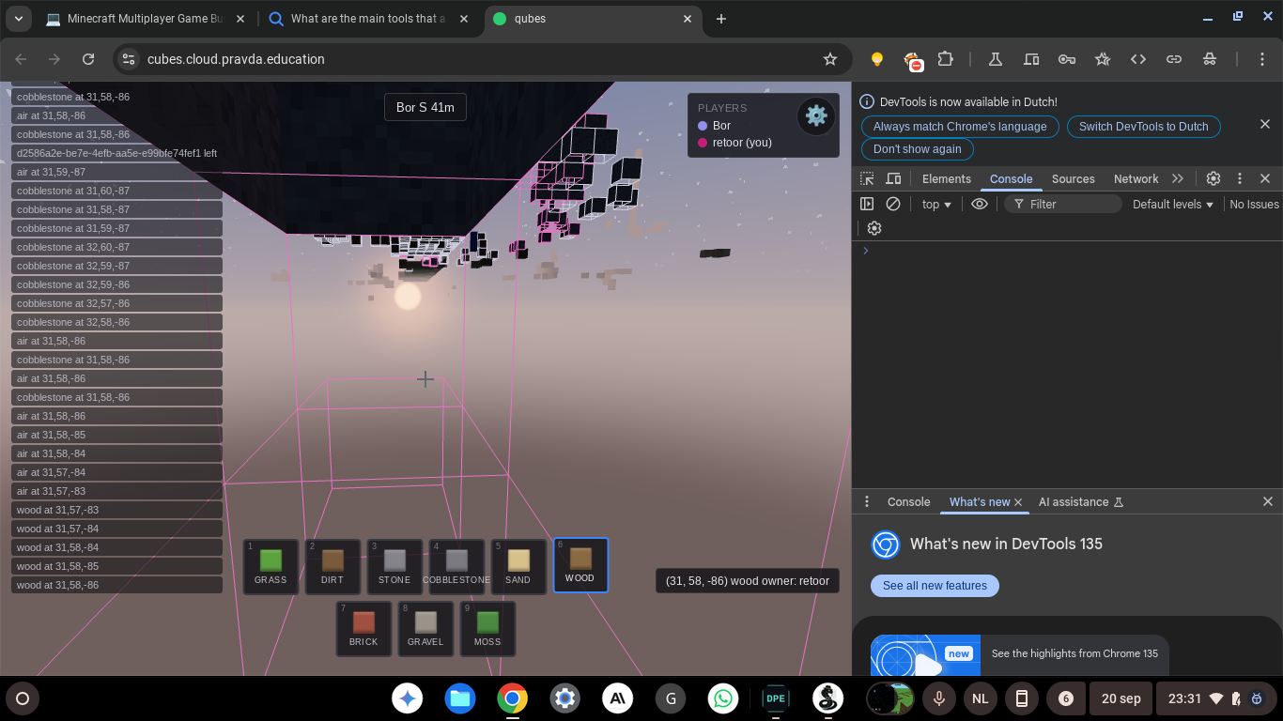
Task: Open the AI assistance drawer tab
Action: point(1081,501)
